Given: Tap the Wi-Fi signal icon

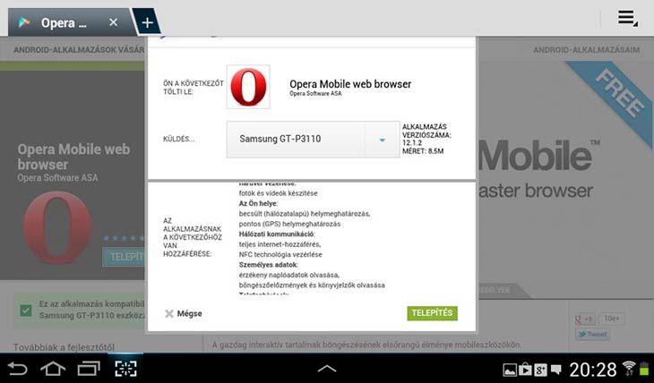Looking at the screenshot, I should [x=629, y=369].
